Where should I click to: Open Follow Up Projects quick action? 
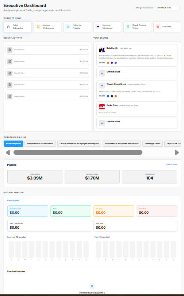77,27
